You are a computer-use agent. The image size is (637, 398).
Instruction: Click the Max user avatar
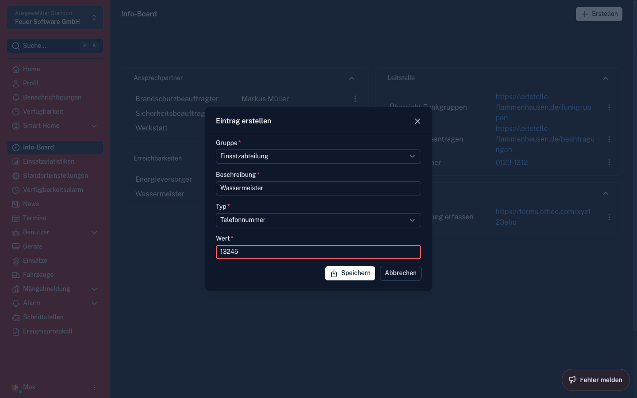[16, 387]
